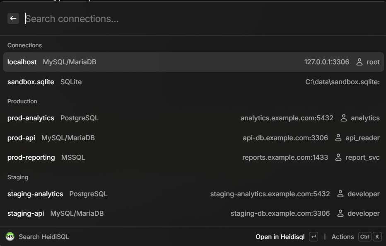Focus the Search connections input field
Screen dimensions: 386x246
[202, 19]
